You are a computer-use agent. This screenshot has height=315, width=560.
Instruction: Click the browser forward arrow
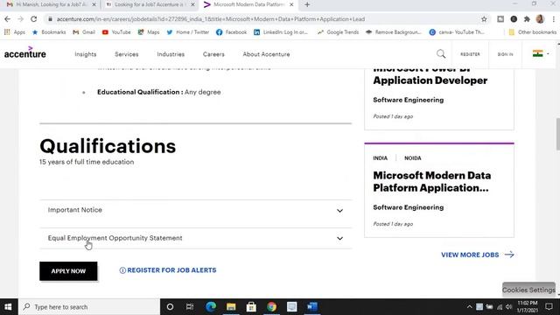click(x=20, y=19)
